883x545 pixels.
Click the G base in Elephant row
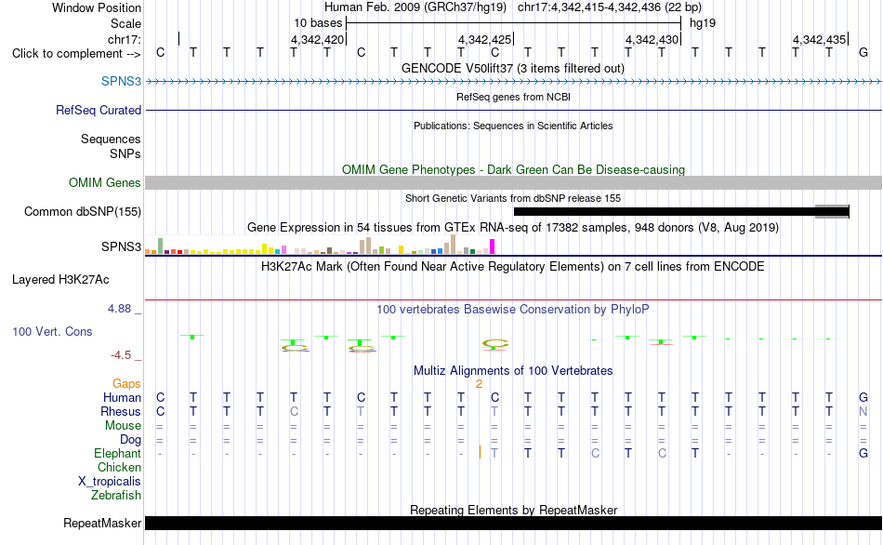[863, 453]
